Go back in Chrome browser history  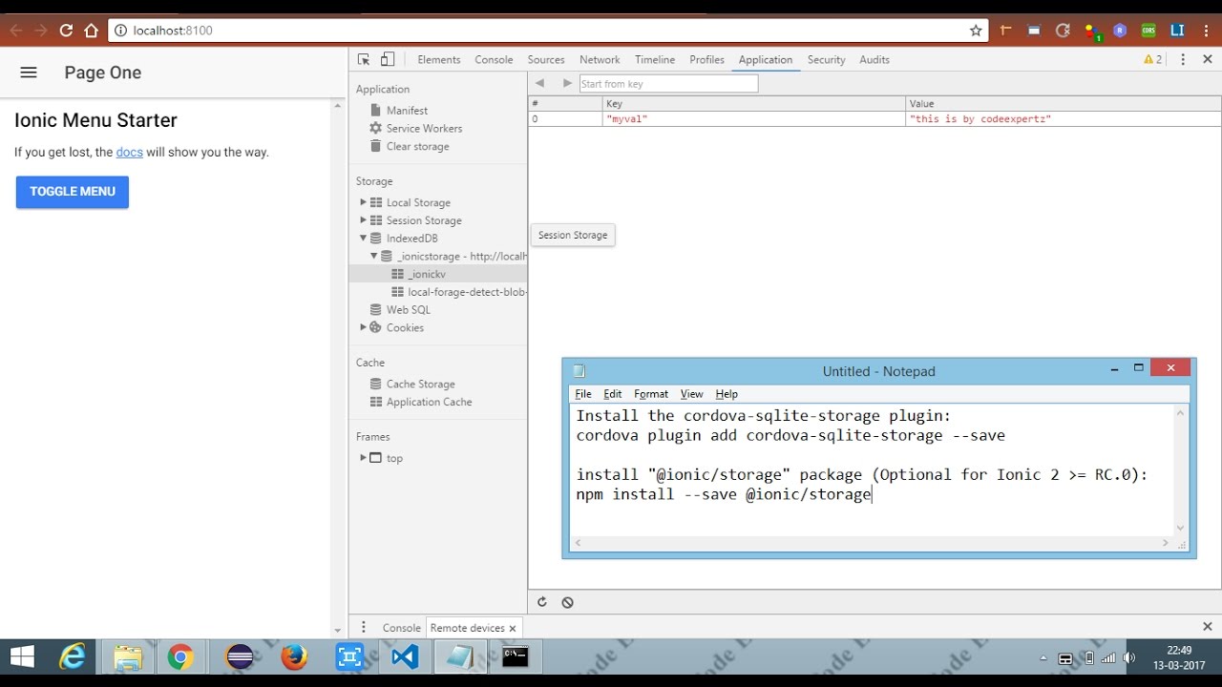16,31
